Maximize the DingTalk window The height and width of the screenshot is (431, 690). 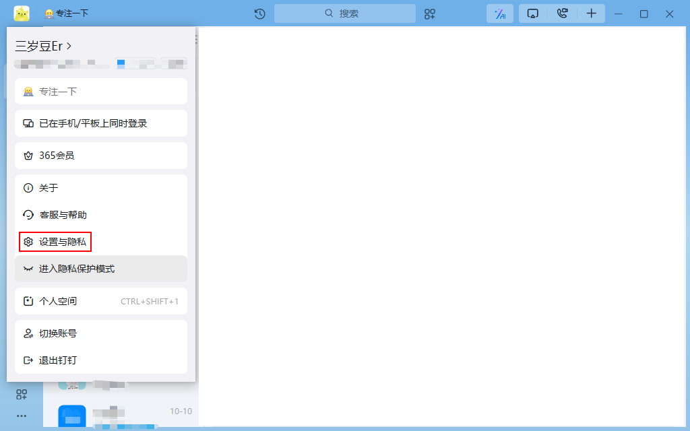click(x=644, y=14)
